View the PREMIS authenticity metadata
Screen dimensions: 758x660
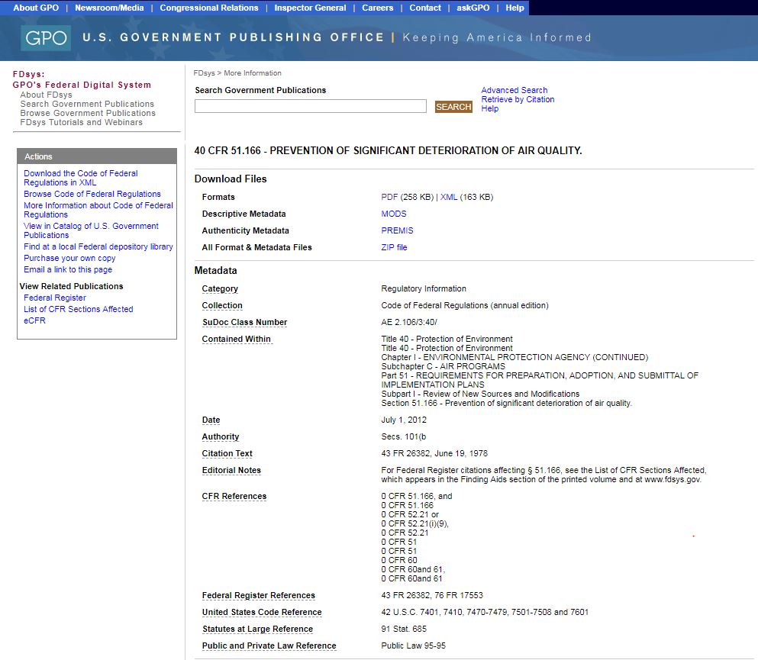click(397, 230)
